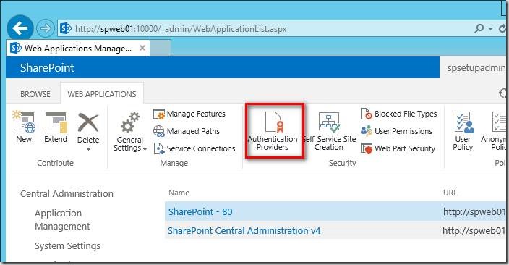Screen dimensions: 509x265
Task: Open Anonymous Policy
Action: tap(494, 131)
